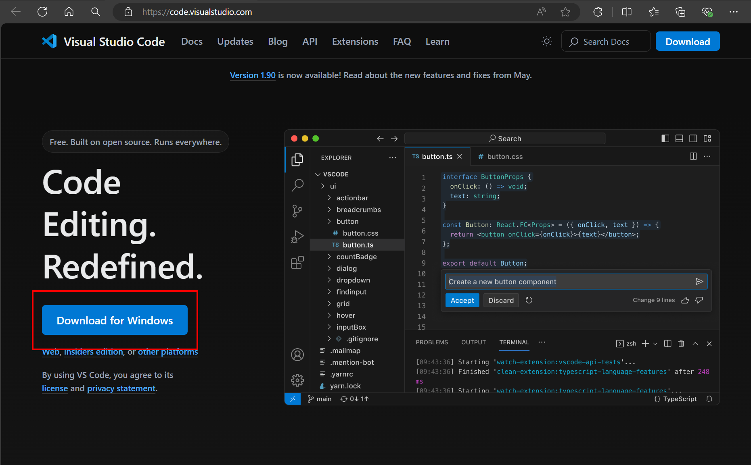
Task: Open Run and Debug icon in activity bar
Action: click(x=297, y=237)
